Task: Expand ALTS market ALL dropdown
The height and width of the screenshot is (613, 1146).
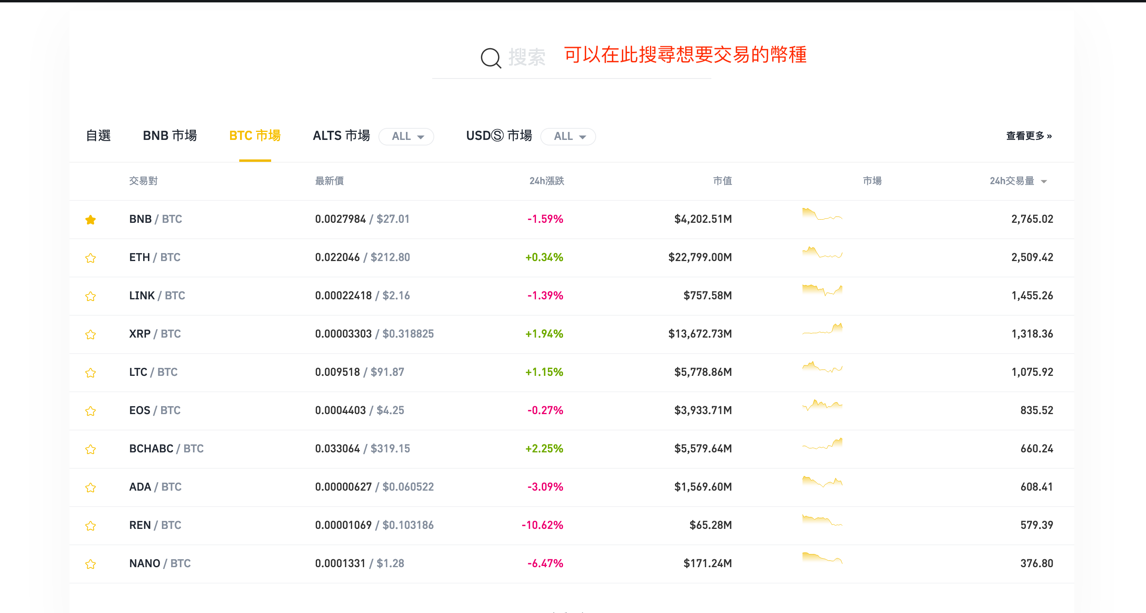Action: 407,136
